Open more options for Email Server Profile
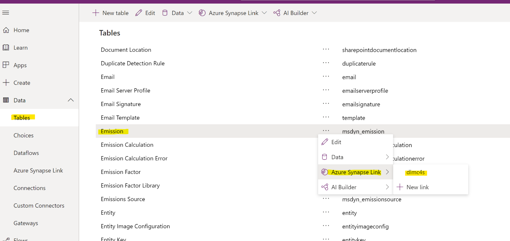 coord(326,90)
